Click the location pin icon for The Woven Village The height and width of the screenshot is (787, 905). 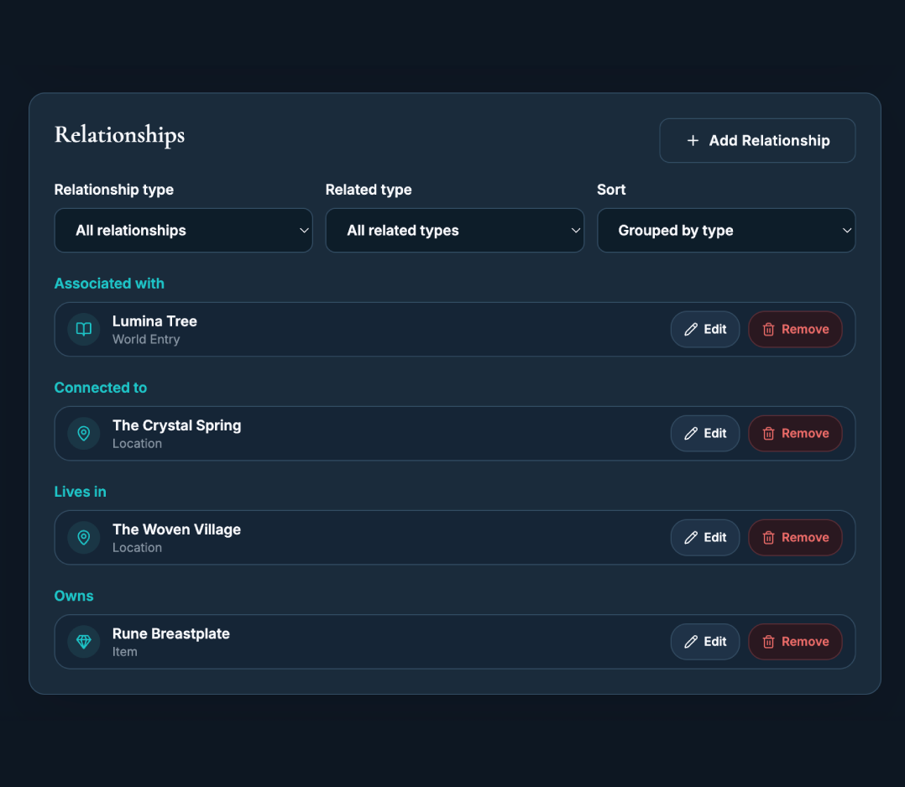84,538
